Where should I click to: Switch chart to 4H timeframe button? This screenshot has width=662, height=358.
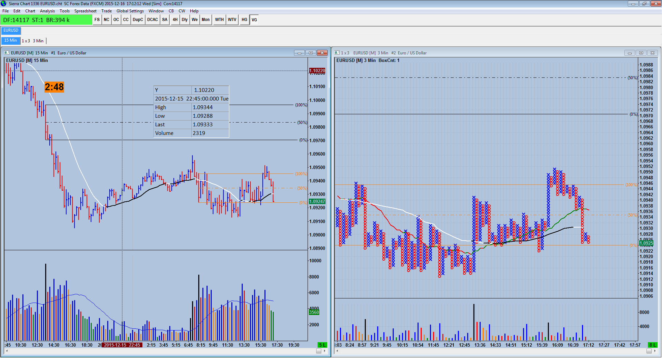[x=175, y=20]
